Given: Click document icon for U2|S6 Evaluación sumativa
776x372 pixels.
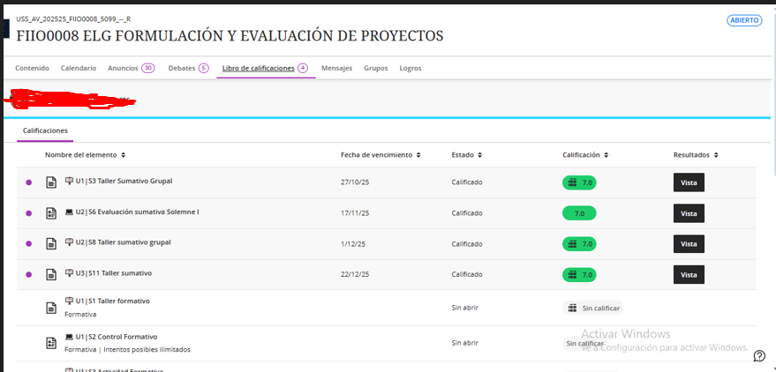Looking at the screenshot, I should click(x=51, y=213).
